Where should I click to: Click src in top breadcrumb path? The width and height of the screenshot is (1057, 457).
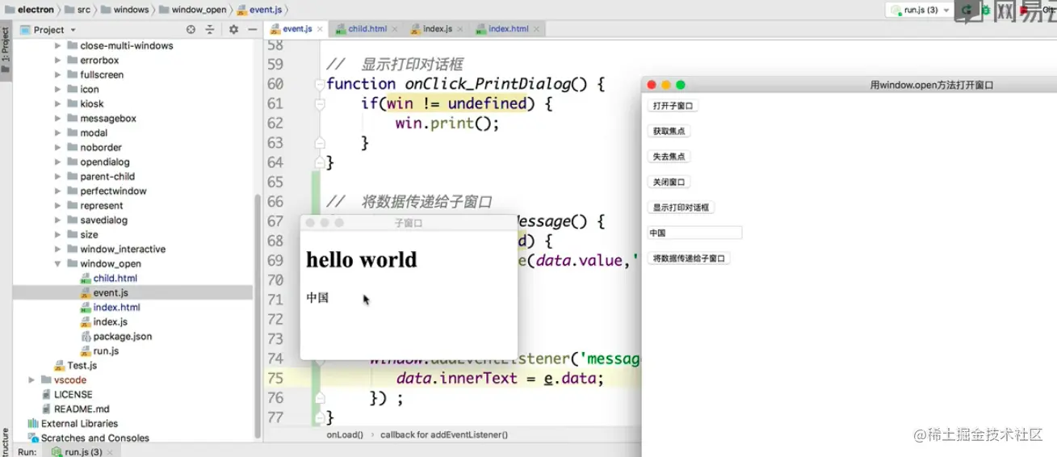point(84,10)
